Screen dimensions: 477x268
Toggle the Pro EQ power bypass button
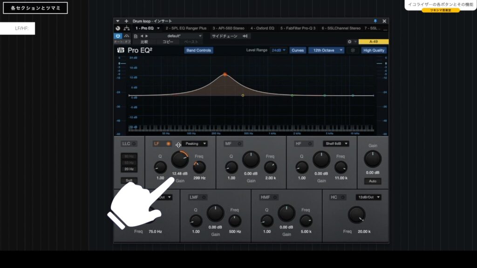118,36
